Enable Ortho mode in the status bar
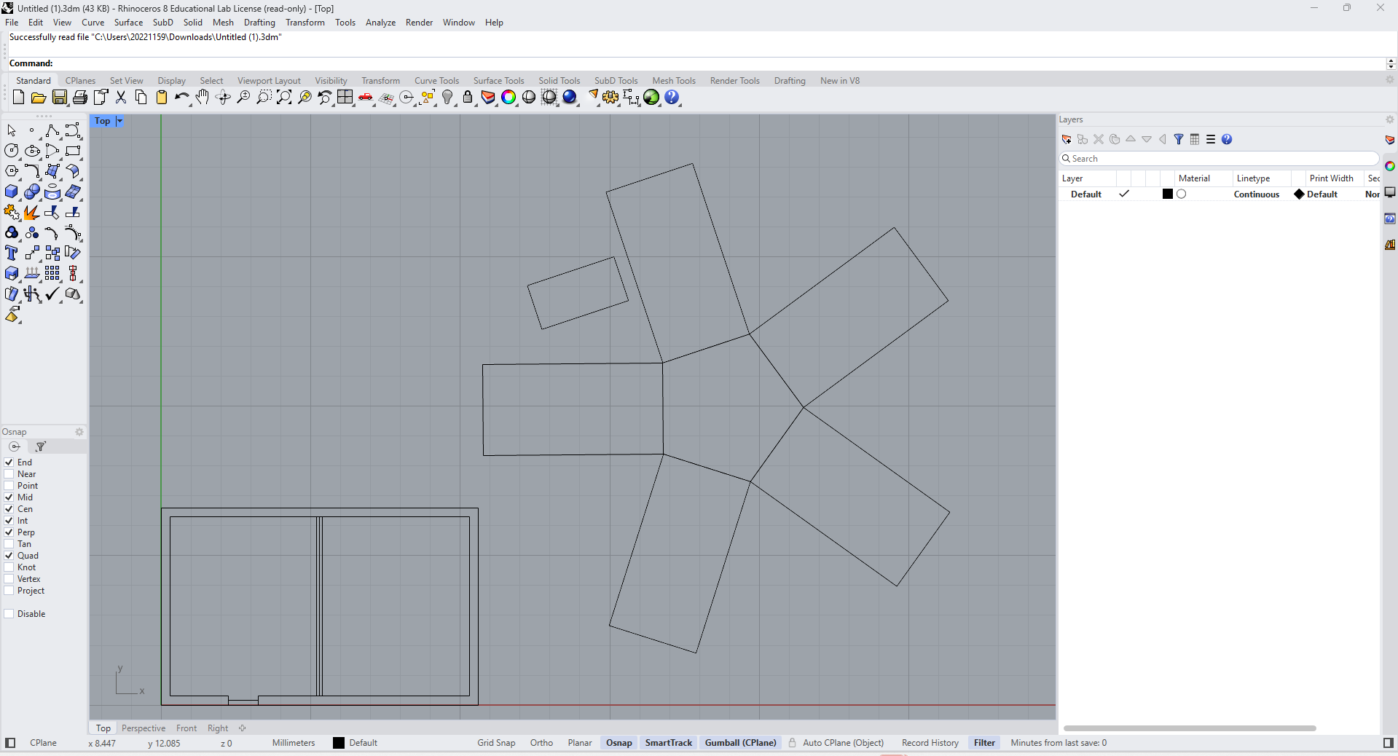This screenshot has width=1398, height=756. click(541, 743)
